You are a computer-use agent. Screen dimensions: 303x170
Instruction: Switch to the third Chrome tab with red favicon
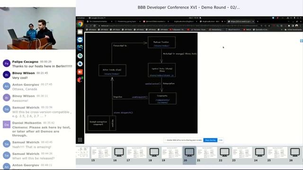(x=156, y=21)
